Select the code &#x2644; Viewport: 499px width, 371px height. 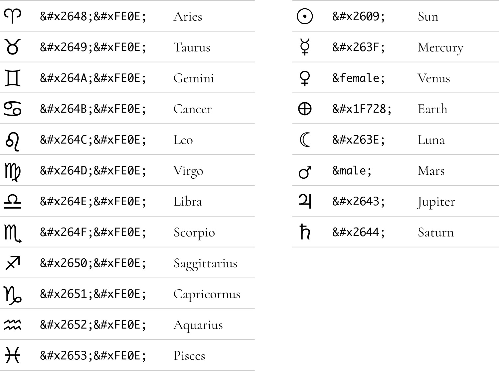point(359,232)
